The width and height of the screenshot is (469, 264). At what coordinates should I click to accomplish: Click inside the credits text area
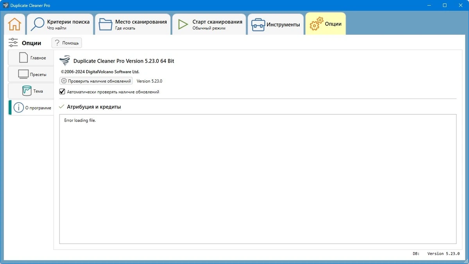point(258,179)
